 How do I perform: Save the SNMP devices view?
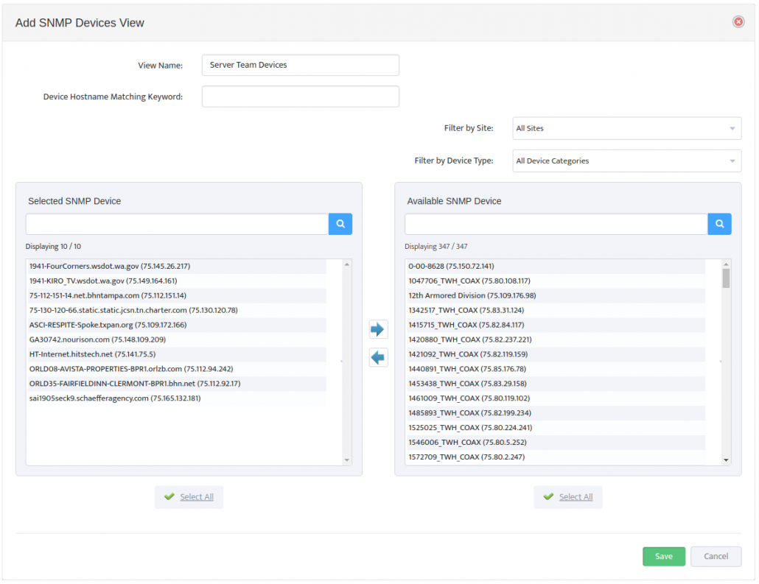(x=663, y=557)
